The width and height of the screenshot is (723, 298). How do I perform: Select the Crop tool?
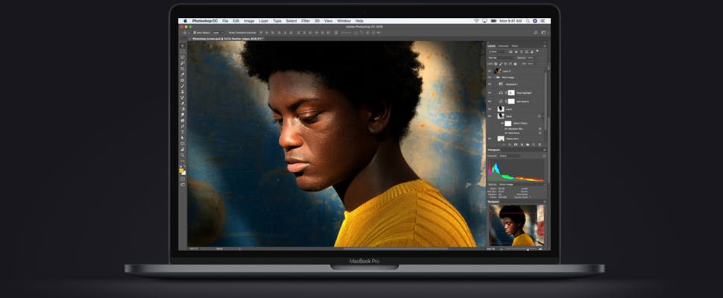click(183, 69)
